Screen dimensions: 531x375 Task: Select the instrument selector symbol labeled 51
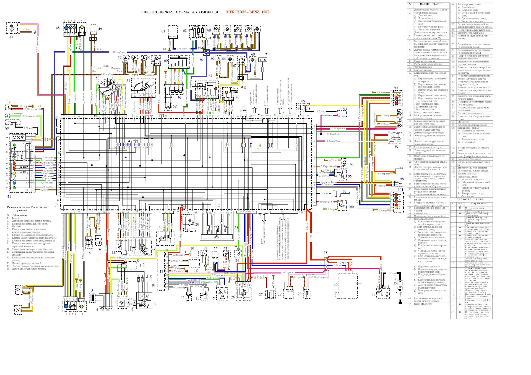point(144,88)
